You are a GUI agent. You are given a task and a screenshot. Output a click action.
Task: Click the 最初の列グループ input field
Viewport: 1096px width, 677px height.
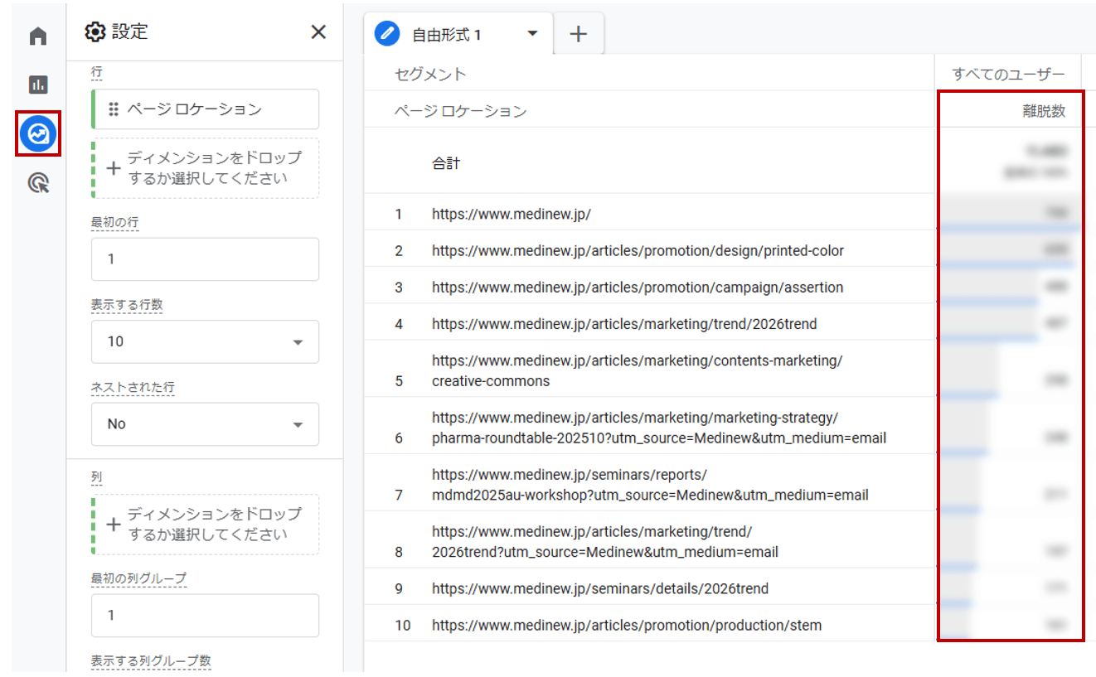(204, 616)
